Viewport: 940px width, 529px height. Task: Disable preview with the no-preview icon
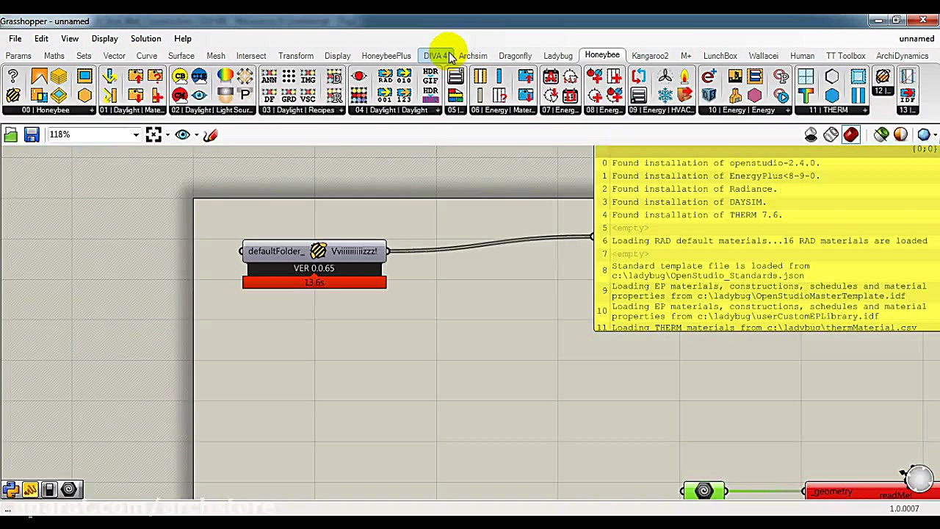[x=811, y=134]
